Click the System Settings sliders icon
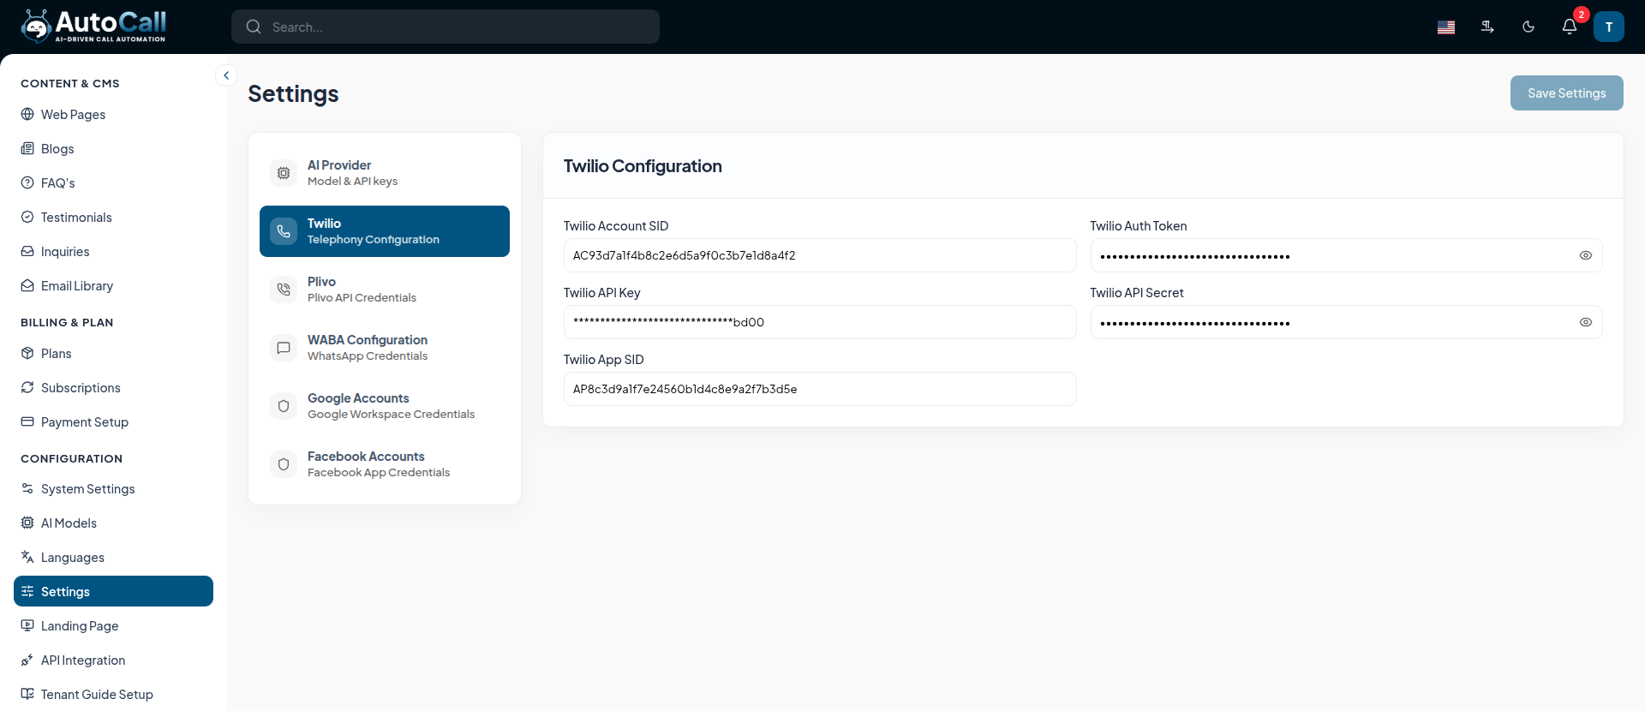Image resolution: width=1645 pixels, height=711 pixels. click(x=27, y=488)
